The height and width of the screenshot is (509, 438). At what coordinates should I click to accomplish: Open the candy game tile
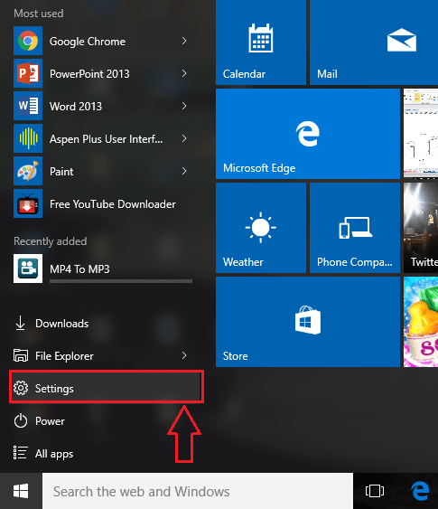coord(421,322)
